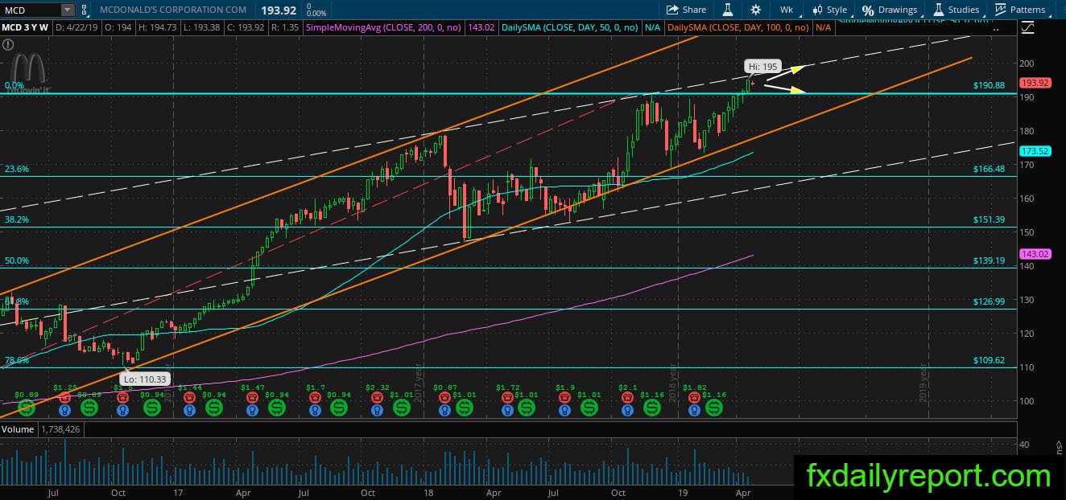The width and height of the screenshot is (1066, 500).
Task: Open the symbol selector dropdown arrow
Action: click(68, 10)
